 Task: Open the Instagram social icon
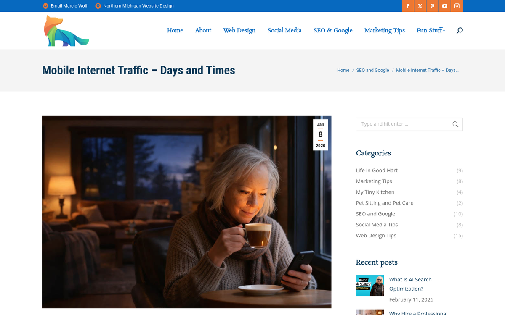(457, 6)
